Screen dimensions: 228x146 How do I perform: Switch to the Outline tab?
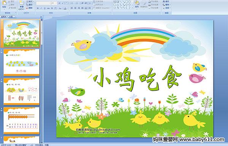point(11,17)
